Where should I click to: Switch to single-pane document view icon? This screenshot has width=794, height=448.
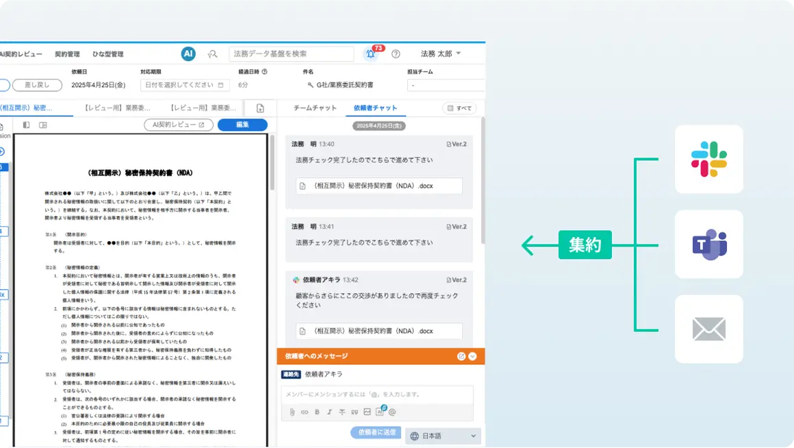[26, 125]
